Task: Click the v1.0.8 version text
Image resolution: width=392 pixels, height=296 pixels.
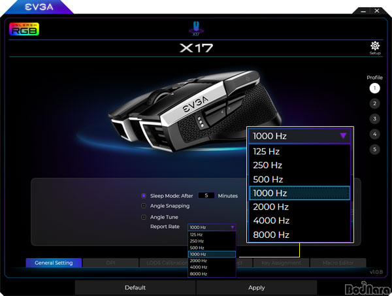Action: (x=376, y=272)
